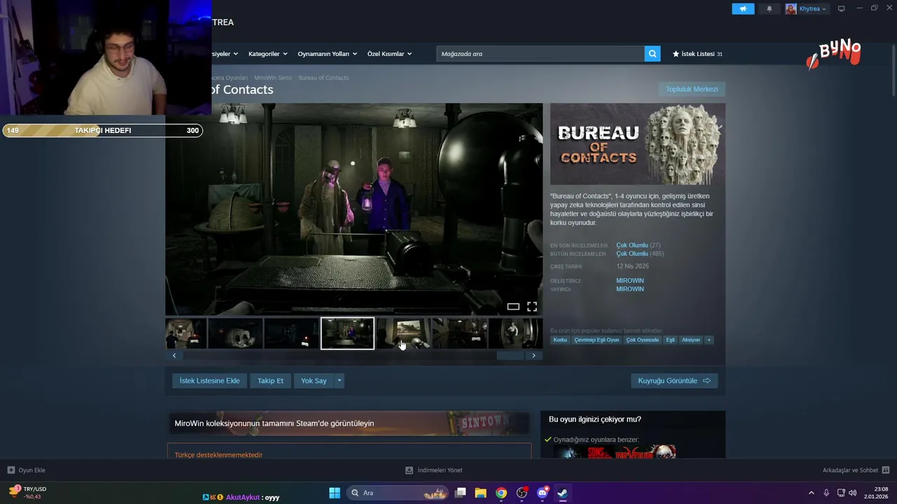Viewport: 897px width, 504px height.
Task: Click taskbar Ara search box
Action: pyautogui.click(x=397, y=493)
